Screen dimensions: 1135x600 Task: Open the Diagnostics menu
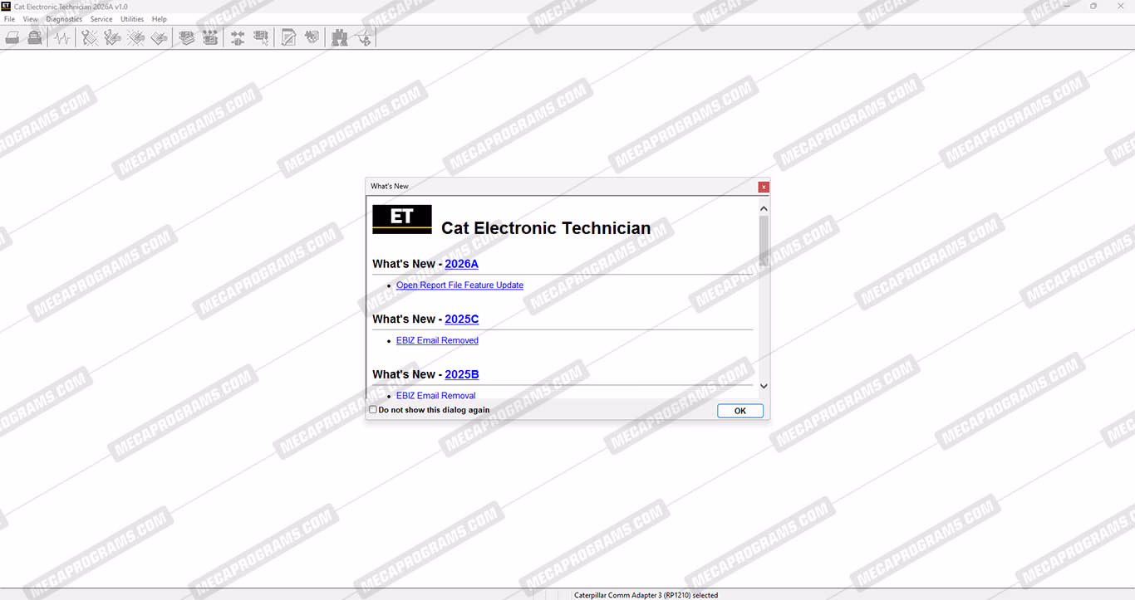[x=64, y=19]
